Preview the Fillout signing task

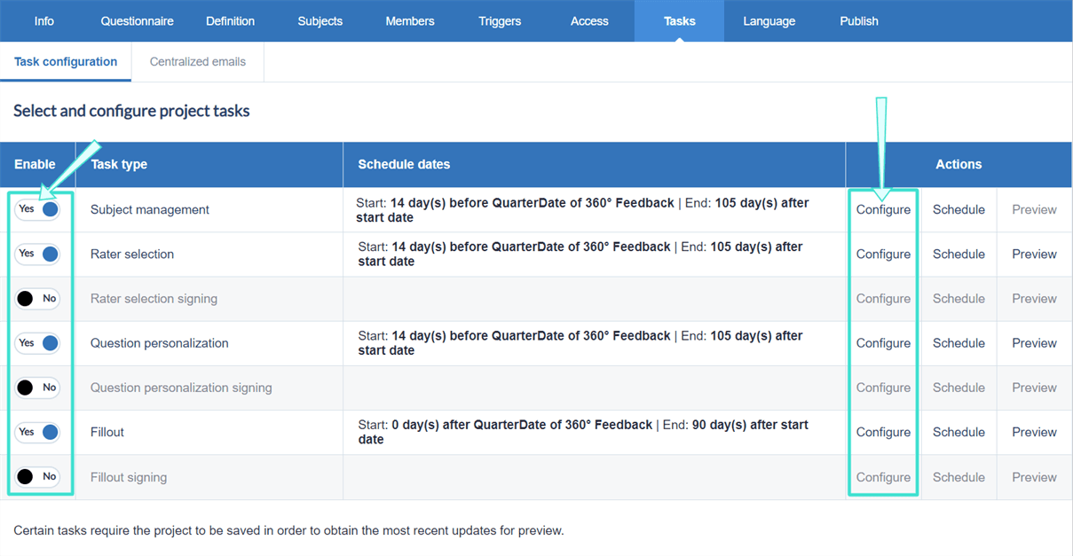click(x=1034, y=477)
